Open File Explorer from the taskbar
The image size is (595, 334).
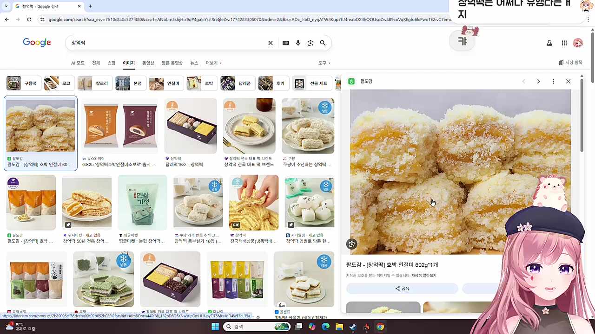pyautogui.click(x=339, y=327)
